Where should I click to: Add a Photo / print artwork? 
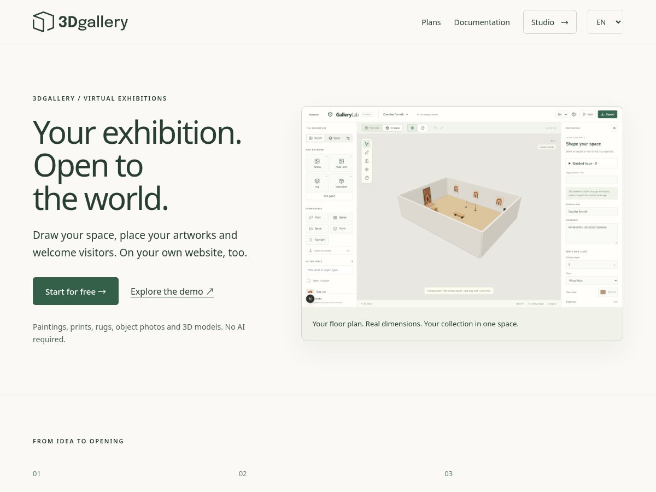pos(341,163)
